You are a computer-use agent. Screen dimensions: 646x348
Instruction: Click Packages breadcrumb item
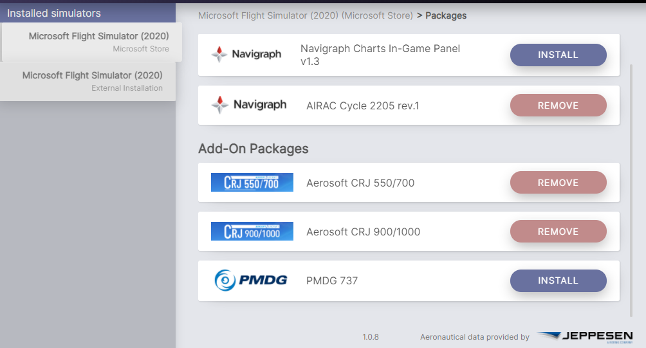(446, 15)
